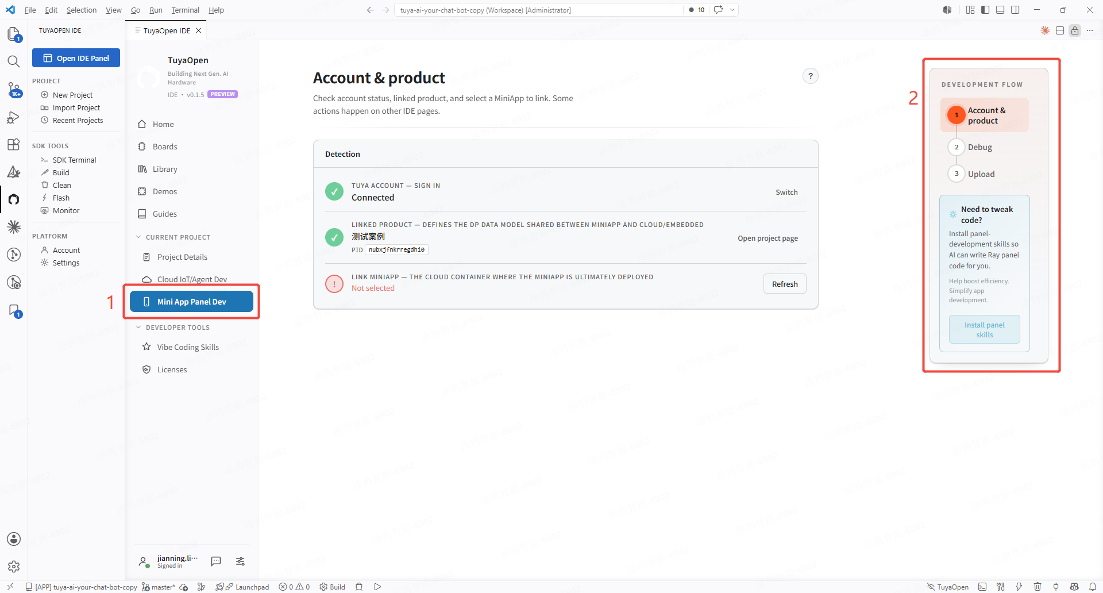Open Copilot status icon in status bar
The height and width of the screenshot is (593, 1103).
(x=1074, y=587)
